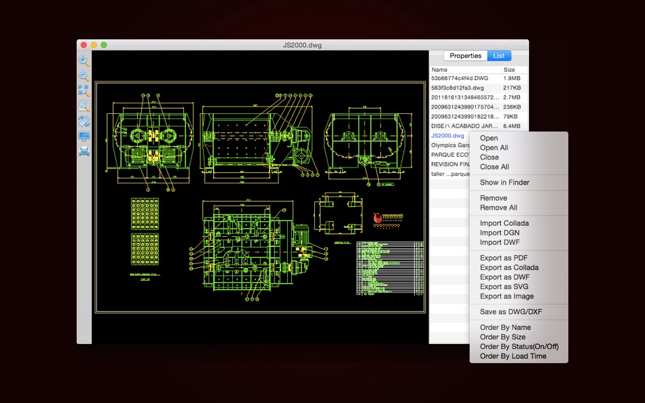This screenshot has width=645, height=403.
Task: Sort list by the Name column header
Action: (x=465, y=70)
